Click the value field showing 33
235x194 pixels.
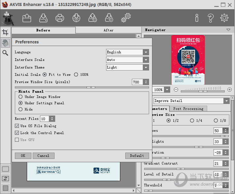pyautogui.click(x=218, y=142)
